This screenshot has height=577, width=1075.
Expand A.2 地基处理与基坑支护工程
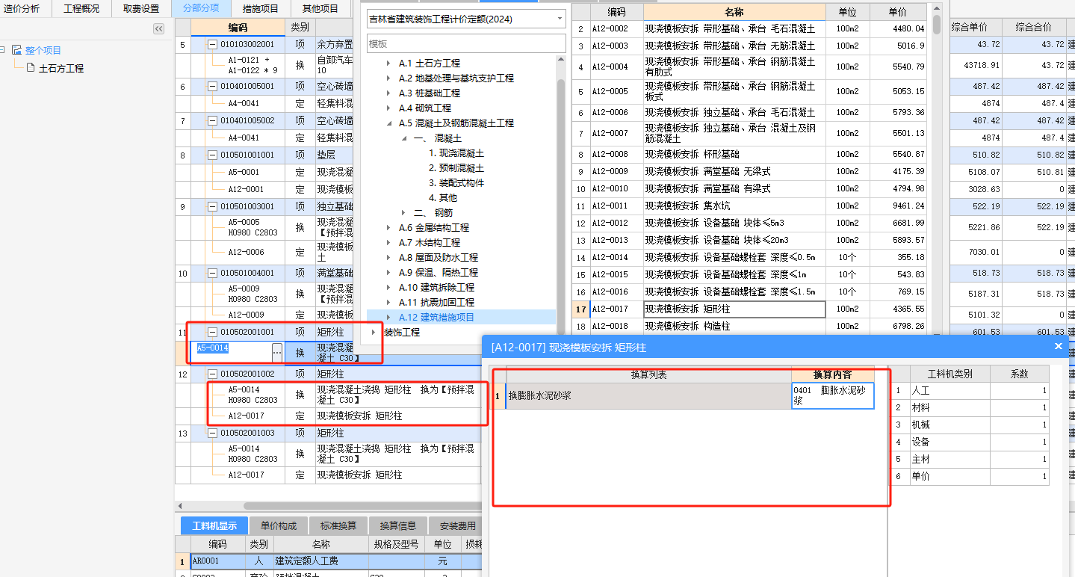click(x=388, y=78)
